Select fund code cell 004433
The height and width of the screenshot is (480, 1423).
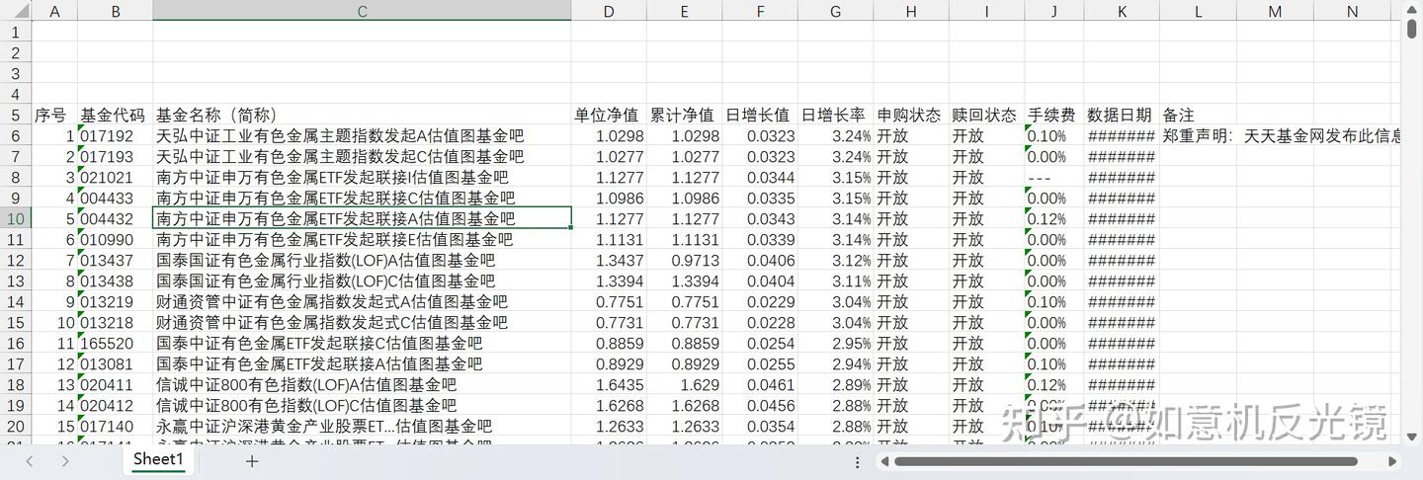coord(116,198)
